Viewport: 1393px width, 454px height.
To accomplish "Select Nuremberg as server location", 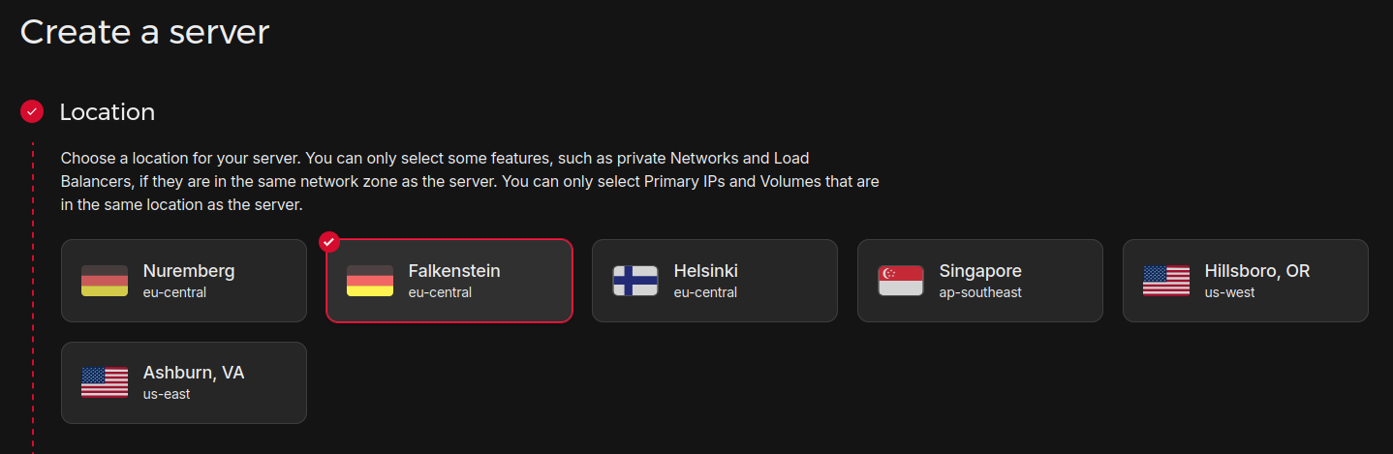I will (184, 281).
